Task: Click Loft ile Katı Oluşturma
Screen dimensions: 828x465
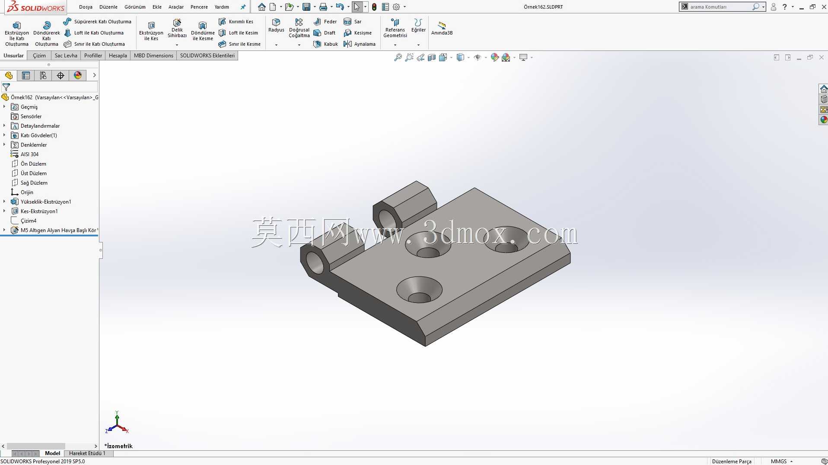Action: click(94, 33)
